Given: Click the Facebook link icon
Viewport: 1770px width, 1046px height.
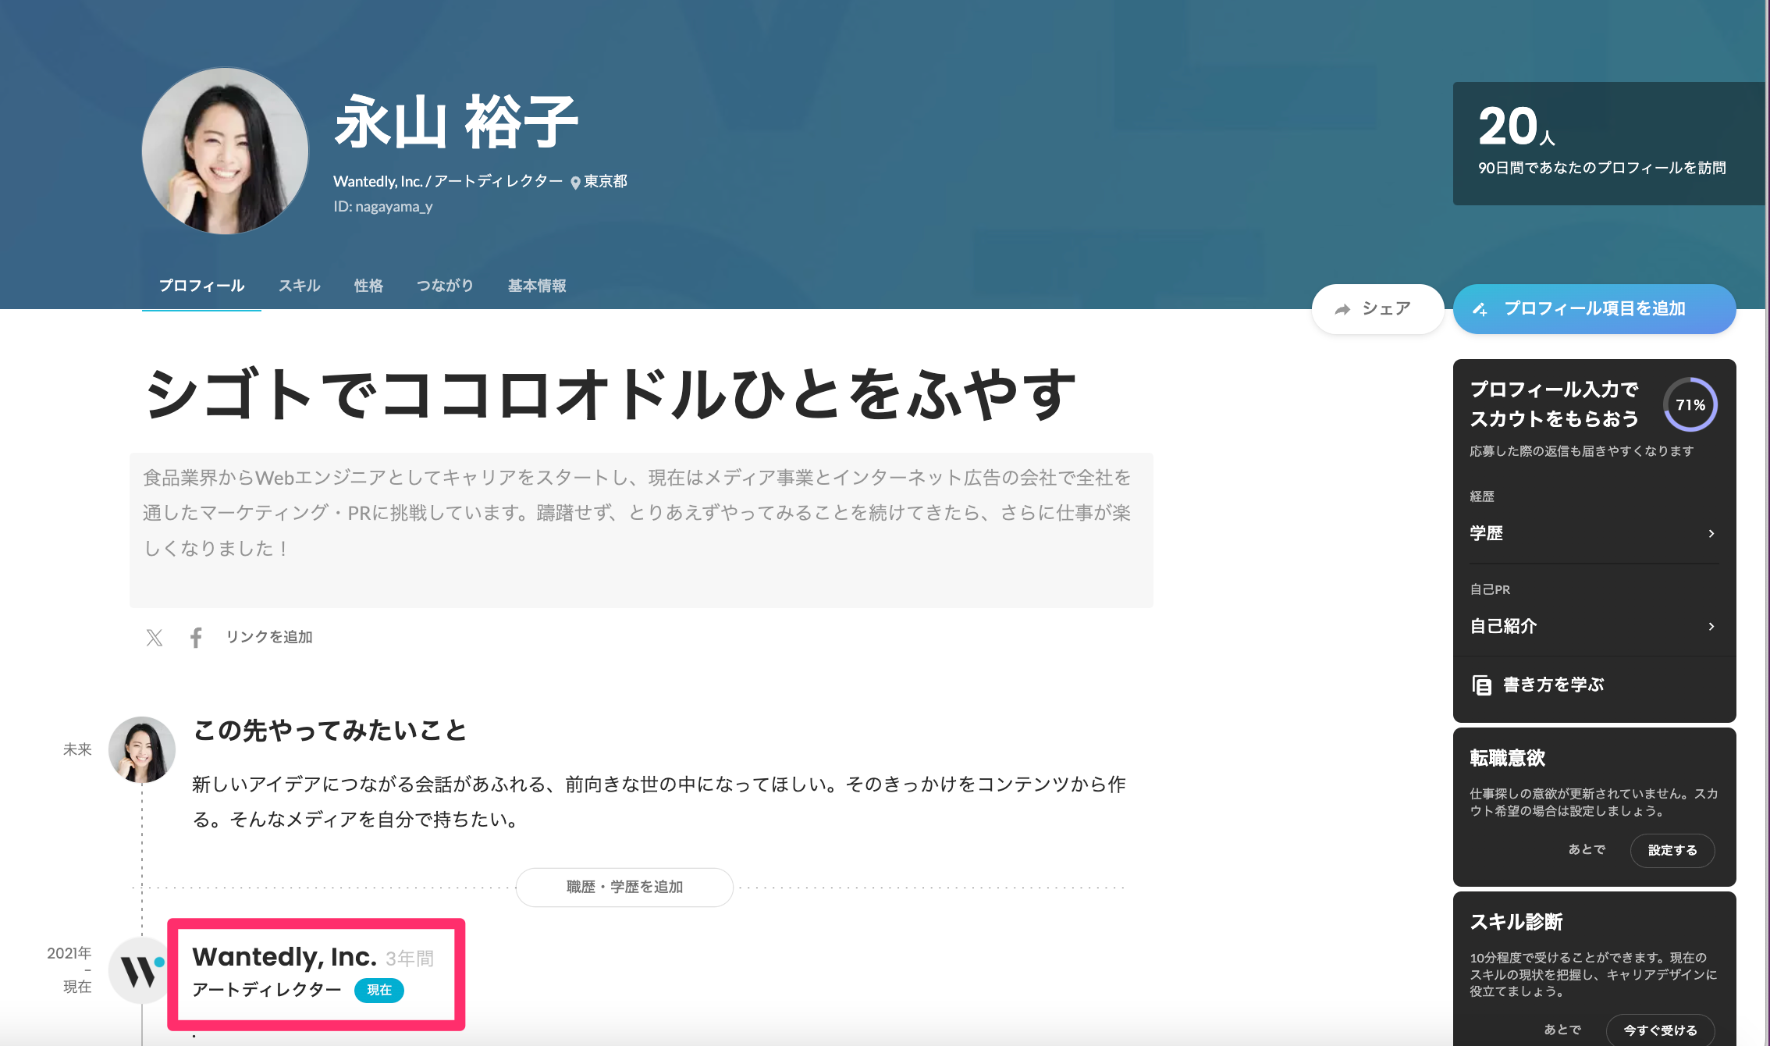Looking at the screenshot, I should (x=196, y=638).
